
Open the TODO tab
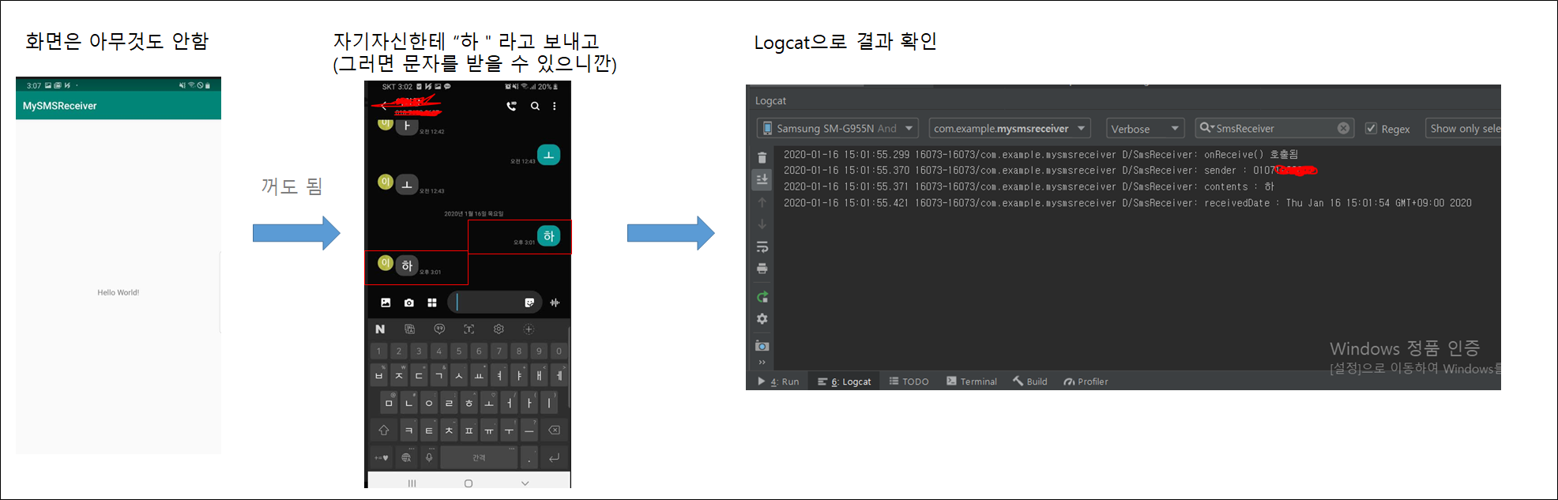coord(909,382)
